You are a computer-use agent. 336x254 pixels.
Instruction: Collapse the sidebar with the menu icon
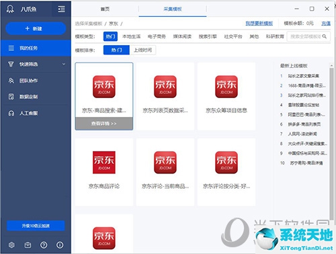click(x=61, y=9)
